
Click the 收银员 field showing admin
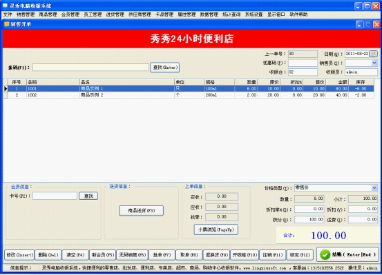tap(361, 72)
